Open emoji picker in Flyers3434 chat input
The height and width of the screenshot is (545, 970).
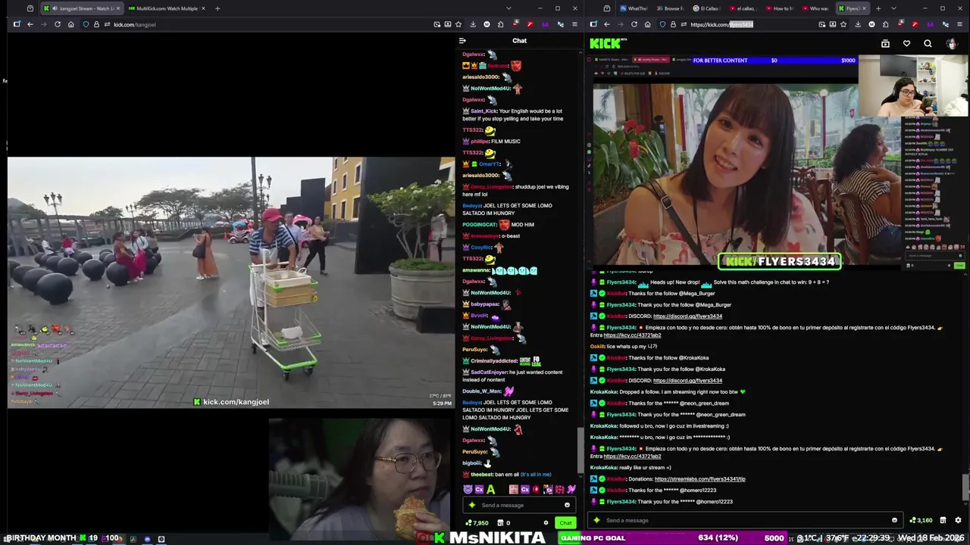(x=894, y=520)
